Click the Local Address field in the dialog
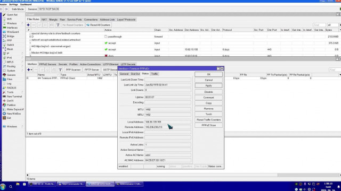Viewport: 341px width, 191px height. 168,122
